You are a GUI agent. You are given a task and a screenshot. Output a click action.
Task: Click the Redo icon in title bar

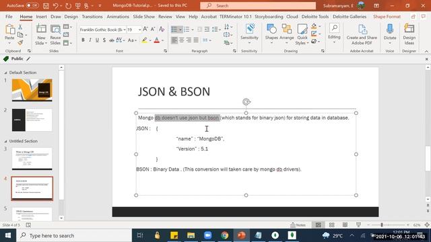tap(69, 5)
